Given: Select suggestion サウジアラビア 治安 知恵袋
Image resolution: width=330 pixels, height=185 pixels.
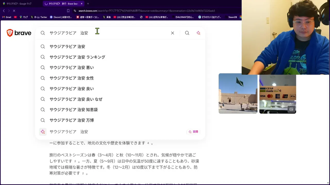Looking at the screenshot, I should (x=120, y=110).
